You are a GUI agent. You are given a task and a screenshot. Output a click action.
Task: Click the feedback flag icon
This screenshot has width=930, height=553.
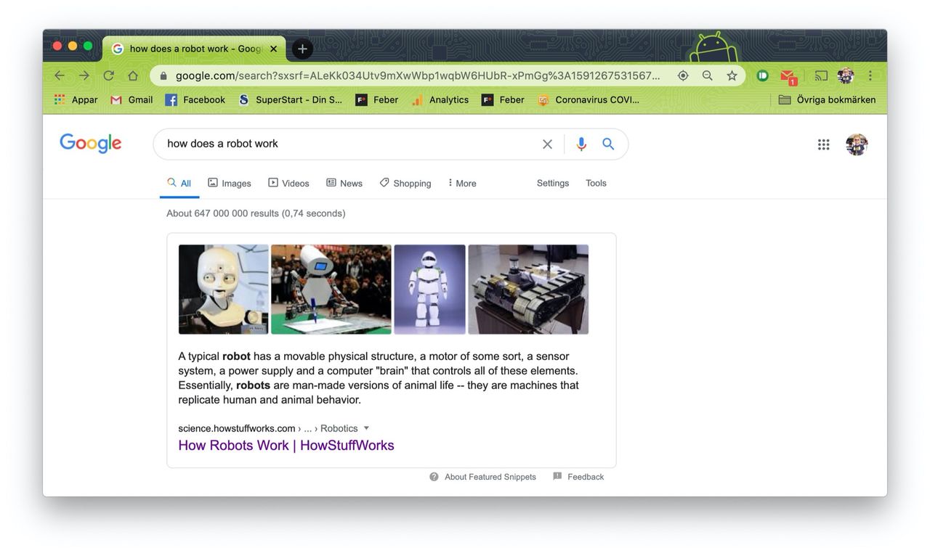557,477
